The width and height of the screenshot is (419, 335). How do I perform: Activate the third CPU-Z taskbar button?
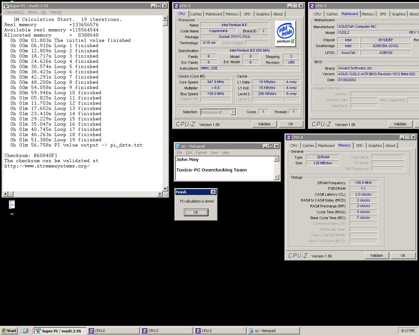220,331
